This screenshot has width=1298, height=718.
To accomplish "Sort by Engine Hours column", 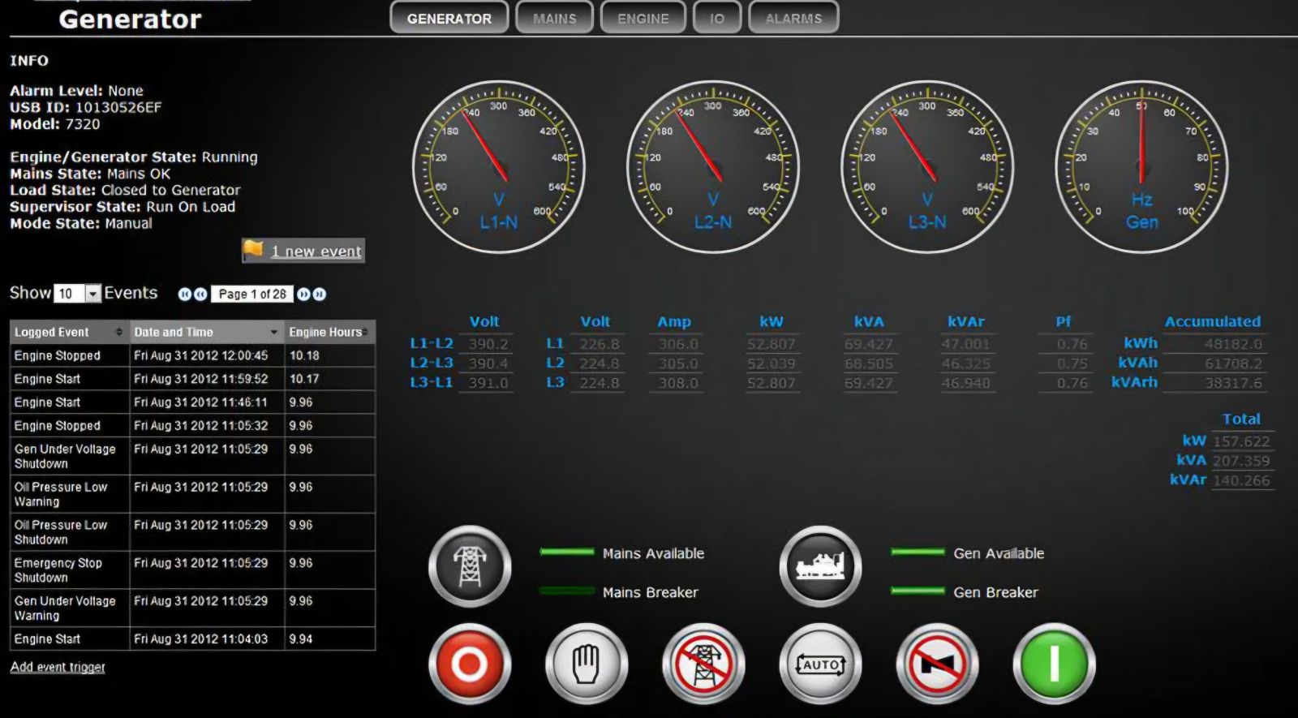I will (329, 332).
